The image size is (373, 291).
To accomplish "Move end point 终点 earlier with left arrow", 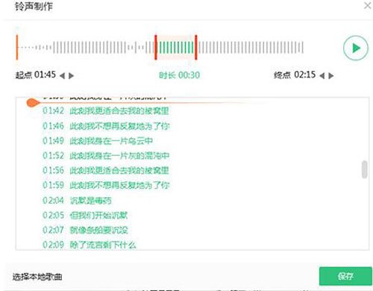I will (x=322, y=75).
